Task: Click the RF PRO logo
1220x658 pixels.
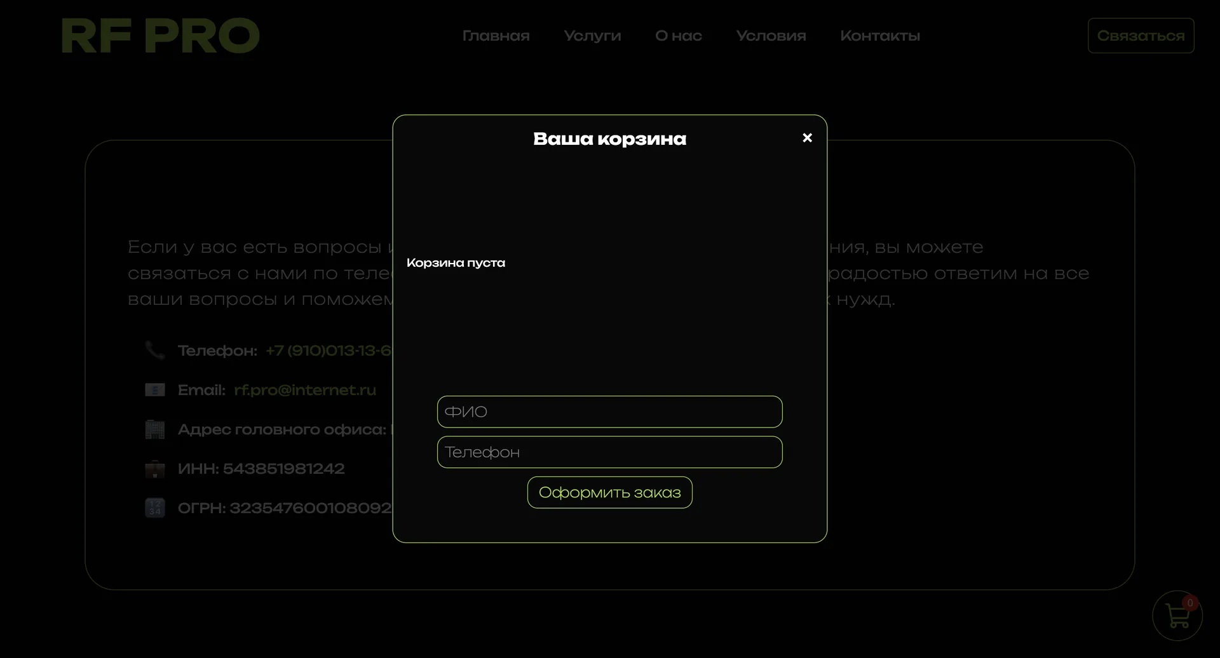Action: (x=160, y=36)
